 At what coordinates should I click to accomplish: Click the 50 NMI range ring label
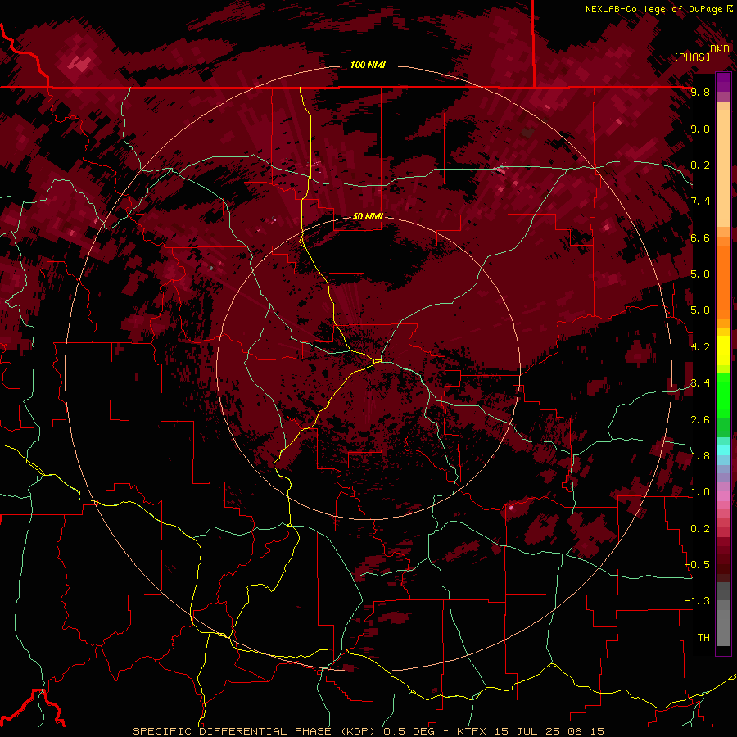click(x=368, y=216)
